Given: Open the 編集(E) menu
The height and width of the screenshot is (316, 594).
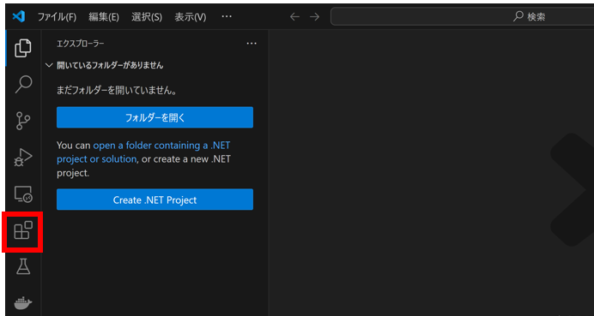Looking at the screenshot, I should tap(104, 17).
